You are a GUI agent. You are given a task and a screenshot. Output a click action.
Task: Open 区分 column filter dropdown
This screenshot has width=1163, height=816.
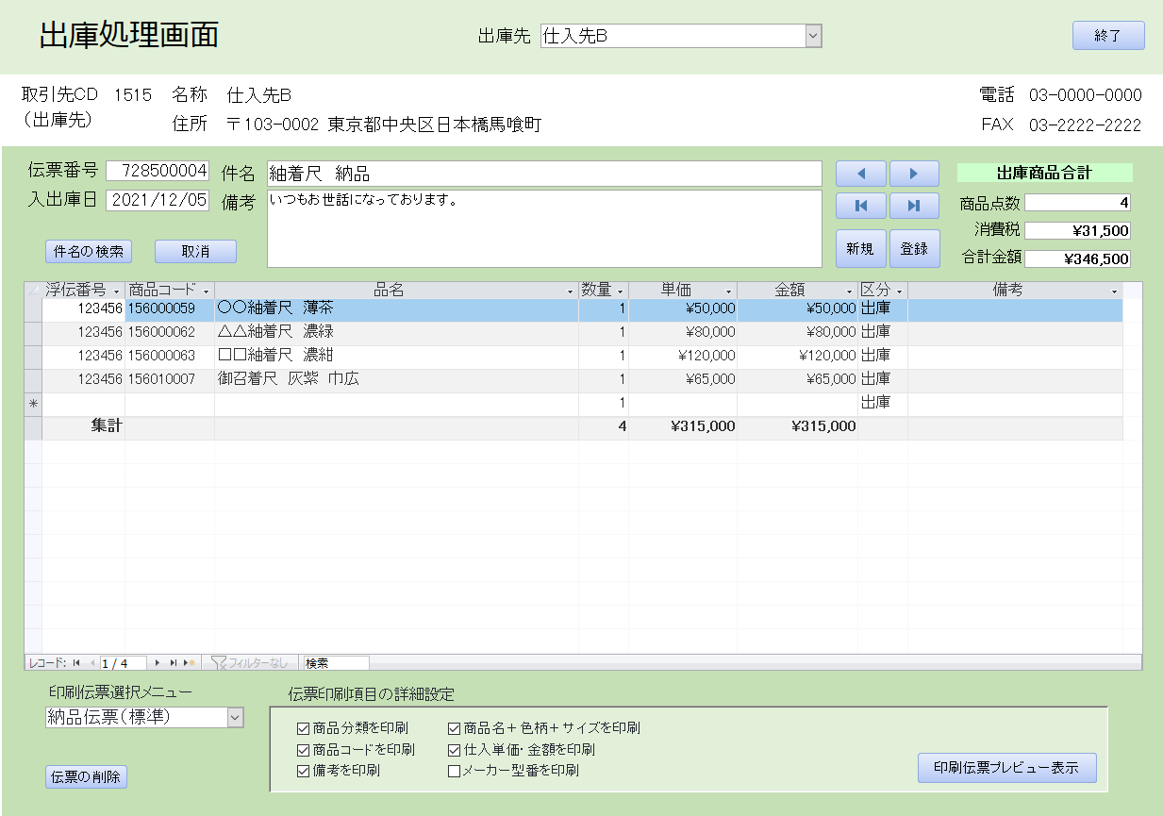pyautogui.click(x=899, y=291)
